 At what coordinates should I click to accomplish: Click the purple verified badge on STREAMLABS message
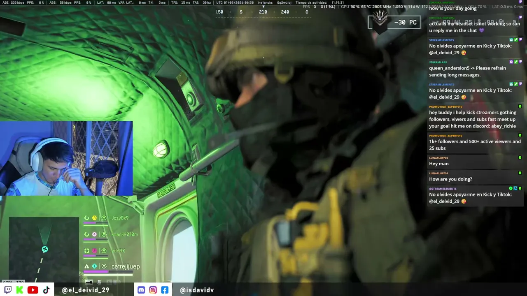click(x=511, y=62)
